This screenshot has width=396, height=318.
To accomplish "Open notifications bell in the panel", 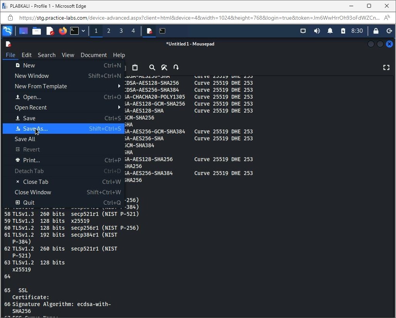I will (330, 31).
